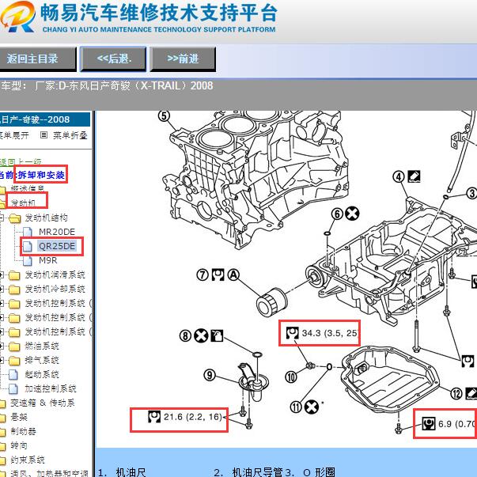Click the MR20DE document icon
Image resolution: width=477 pixels, height=477 pixels.
28,232
